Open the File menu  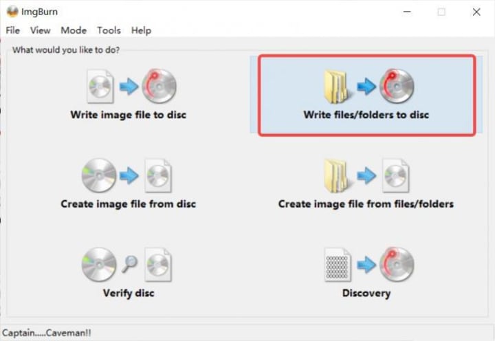coord(12,30)
